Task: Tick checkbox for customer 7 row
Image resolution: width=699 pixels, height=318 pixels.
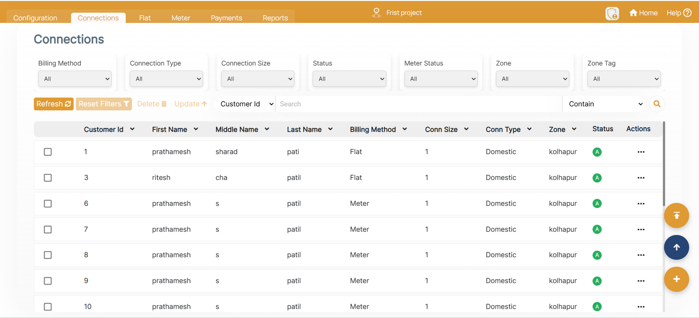Action: coord(48,229)
